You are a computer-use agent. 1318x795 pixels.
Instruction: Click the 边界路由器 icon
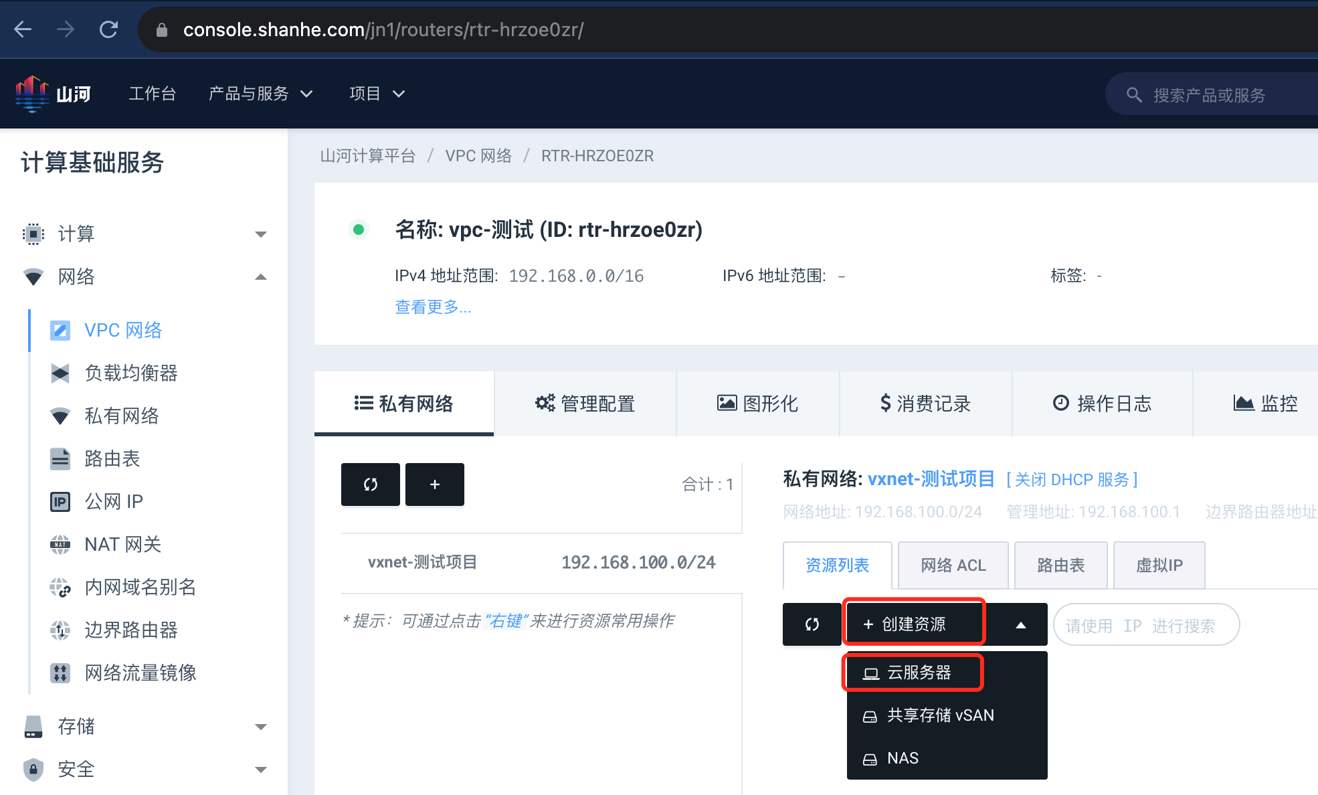[x=60, y=630]
